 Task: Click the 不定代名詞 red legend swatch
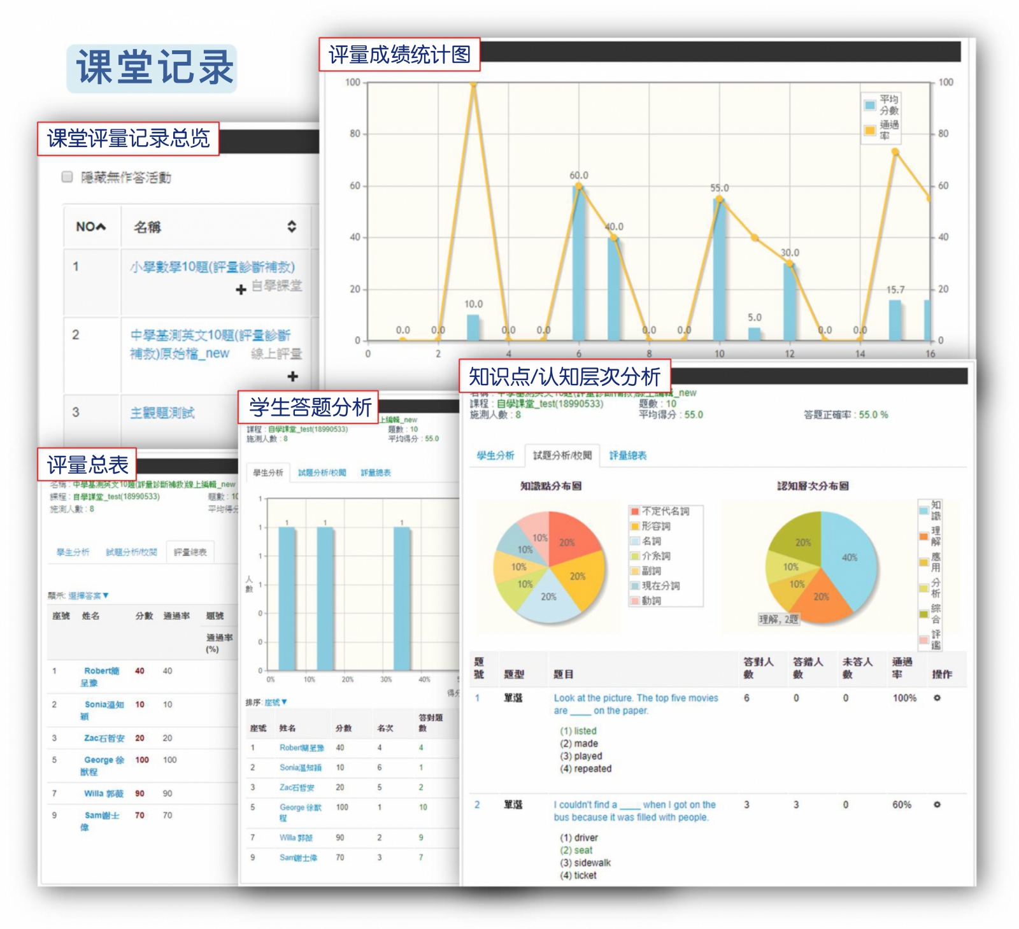coord(635,511)
